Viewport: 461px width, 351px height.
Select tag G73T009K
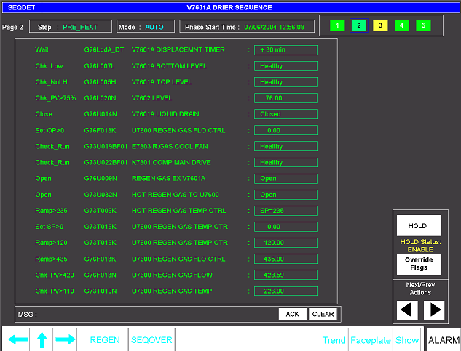[101, 211]
